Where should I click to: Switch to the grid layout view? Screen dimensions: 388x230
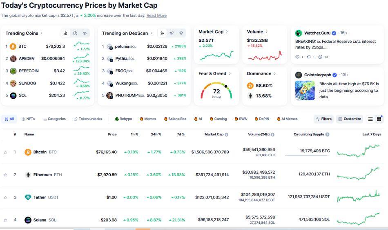pos(379,119)
